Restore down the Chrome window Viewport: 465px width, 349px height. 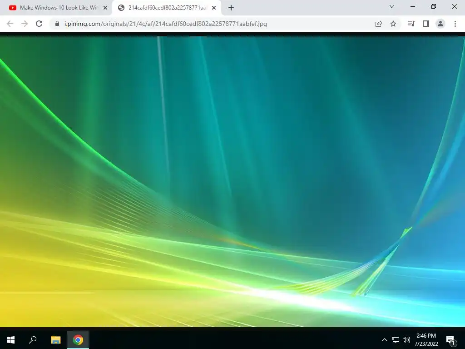pyautogui.click(x=434, y=6)
